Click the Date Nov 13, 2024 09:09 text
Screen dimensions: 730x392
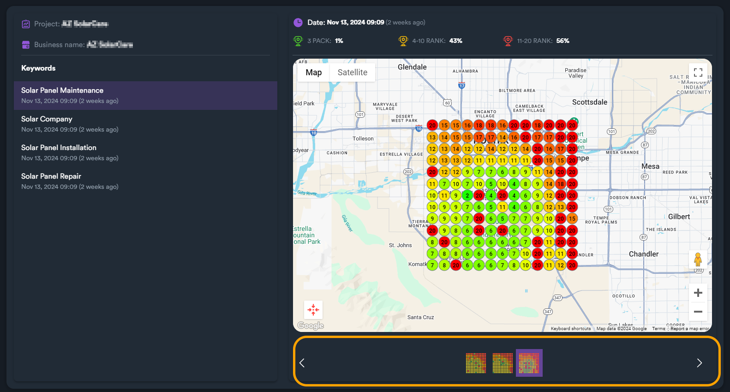pos(346,22)
